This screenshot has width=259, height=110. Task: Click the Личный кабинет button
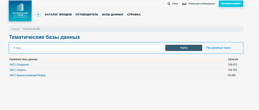[x=231, y=4]
